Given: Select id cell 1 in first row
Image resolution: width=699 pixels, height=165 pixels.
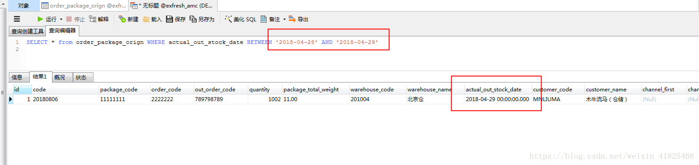Looking at the screenshot, I should tap(22, 99).
